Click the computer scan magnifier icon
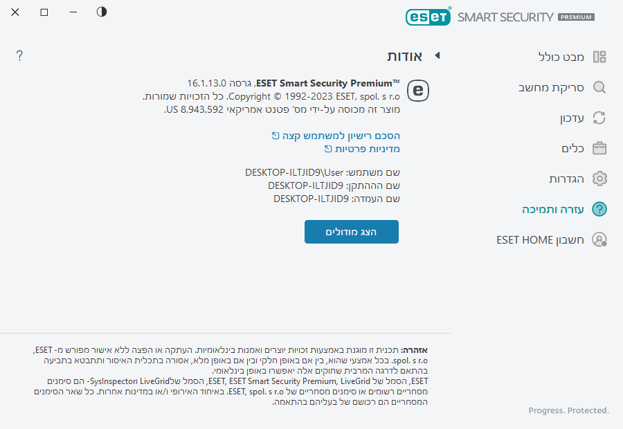623x429 pixels. (x=599, y=87)
